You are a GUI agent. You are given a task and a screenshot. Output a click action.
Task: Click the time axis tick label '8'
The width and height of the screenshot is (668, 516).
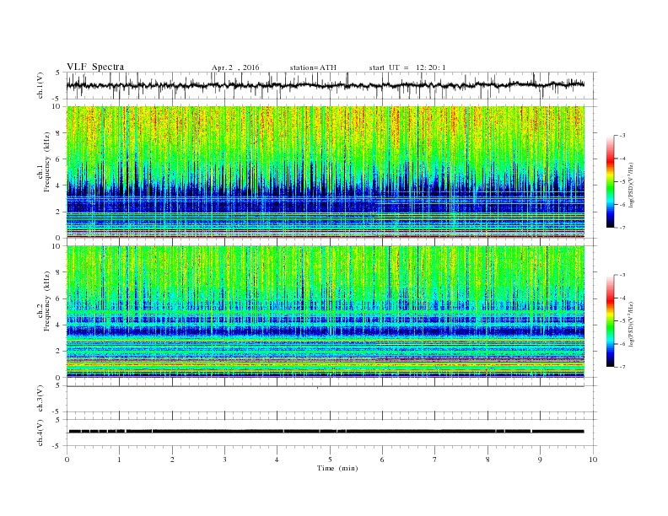[x=488, y=460]
